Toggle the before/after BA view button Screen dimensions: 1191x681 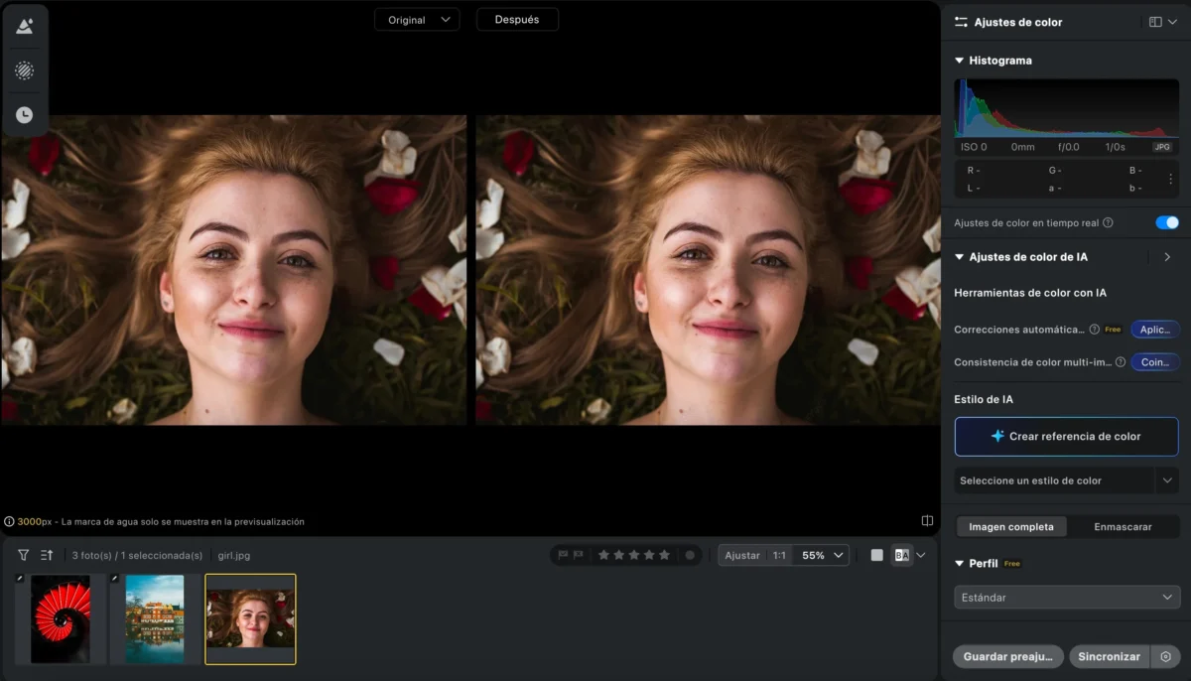click(901, 555)
